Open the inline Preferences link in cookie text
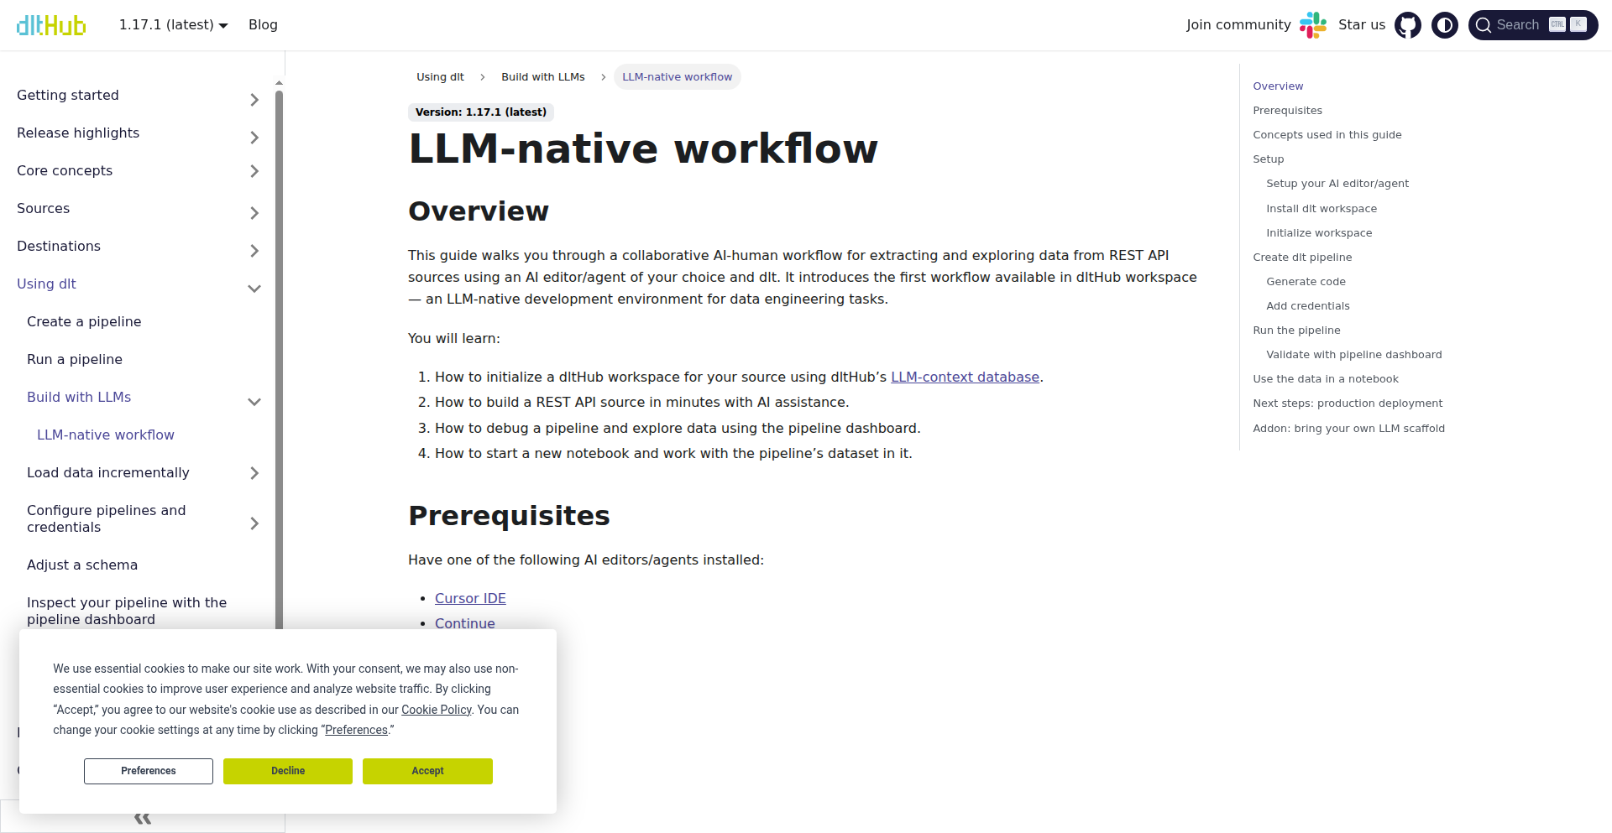Image resolution: width=1612 pixels, height=833 pixels. (357, 730)
